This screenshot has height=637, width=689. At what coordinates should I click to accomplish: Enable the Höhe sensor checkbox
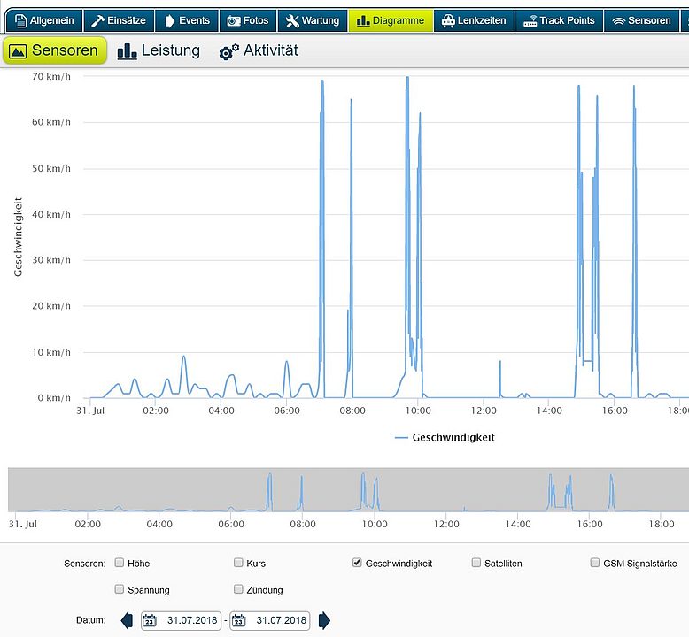click(x=120, y=563)
